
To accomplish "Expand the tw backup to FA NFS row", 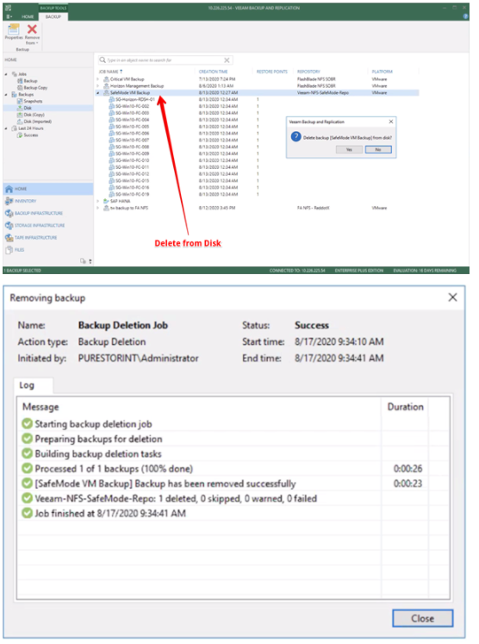I will [98, 208].
